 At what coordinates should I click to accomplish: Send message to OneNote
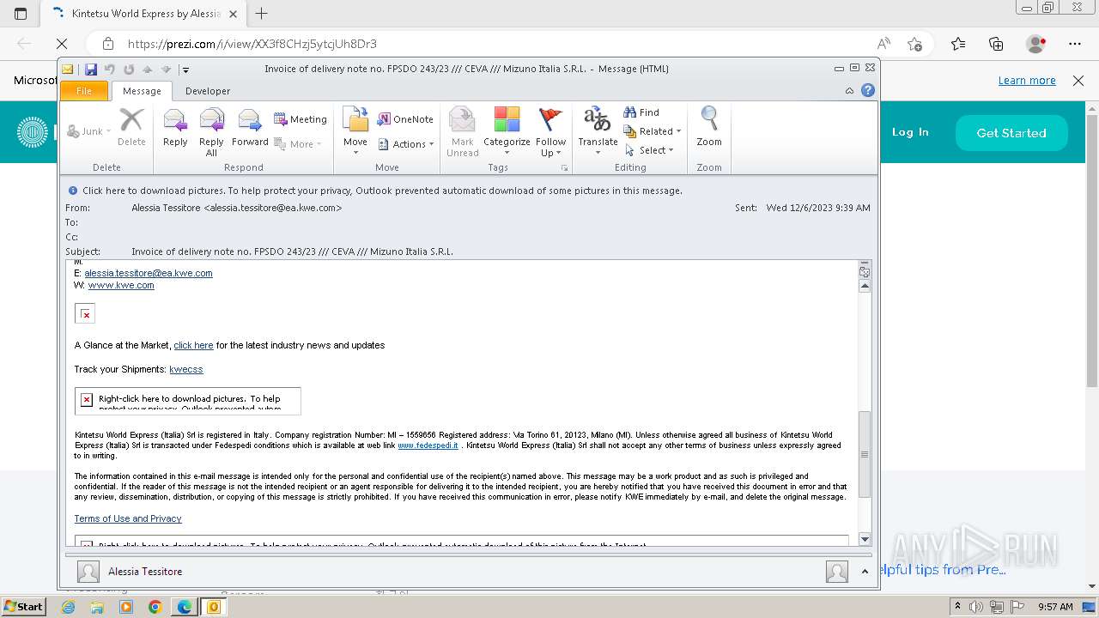[x=405, y=119]
